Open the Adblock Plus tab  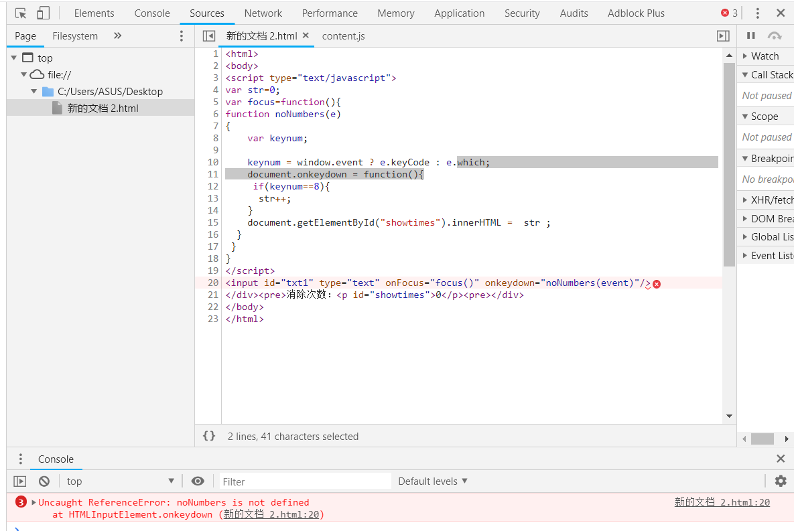pos(636,13)
